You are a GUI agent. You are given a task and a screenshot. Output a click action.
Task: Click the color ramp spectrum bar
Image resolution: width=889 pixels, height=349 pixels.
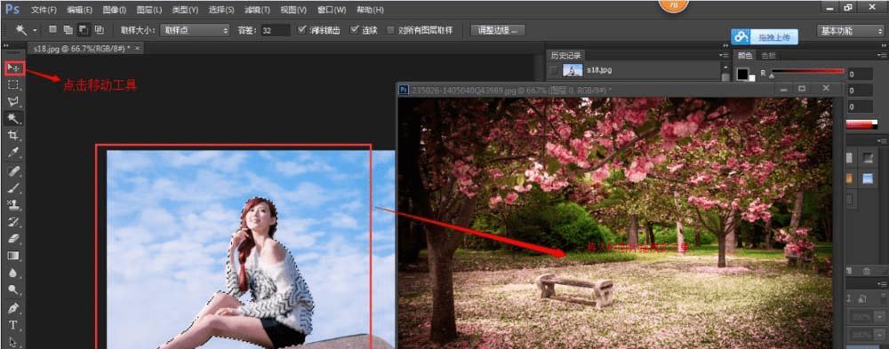coord(861,124)
